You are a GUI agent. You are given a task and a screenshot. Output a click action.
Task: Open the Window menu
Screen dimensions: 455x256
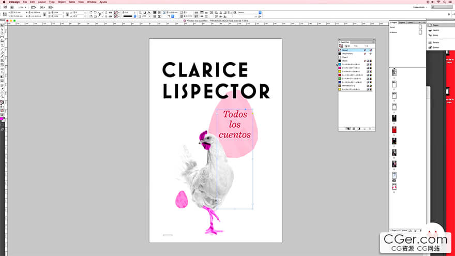(x=92, y=2)
